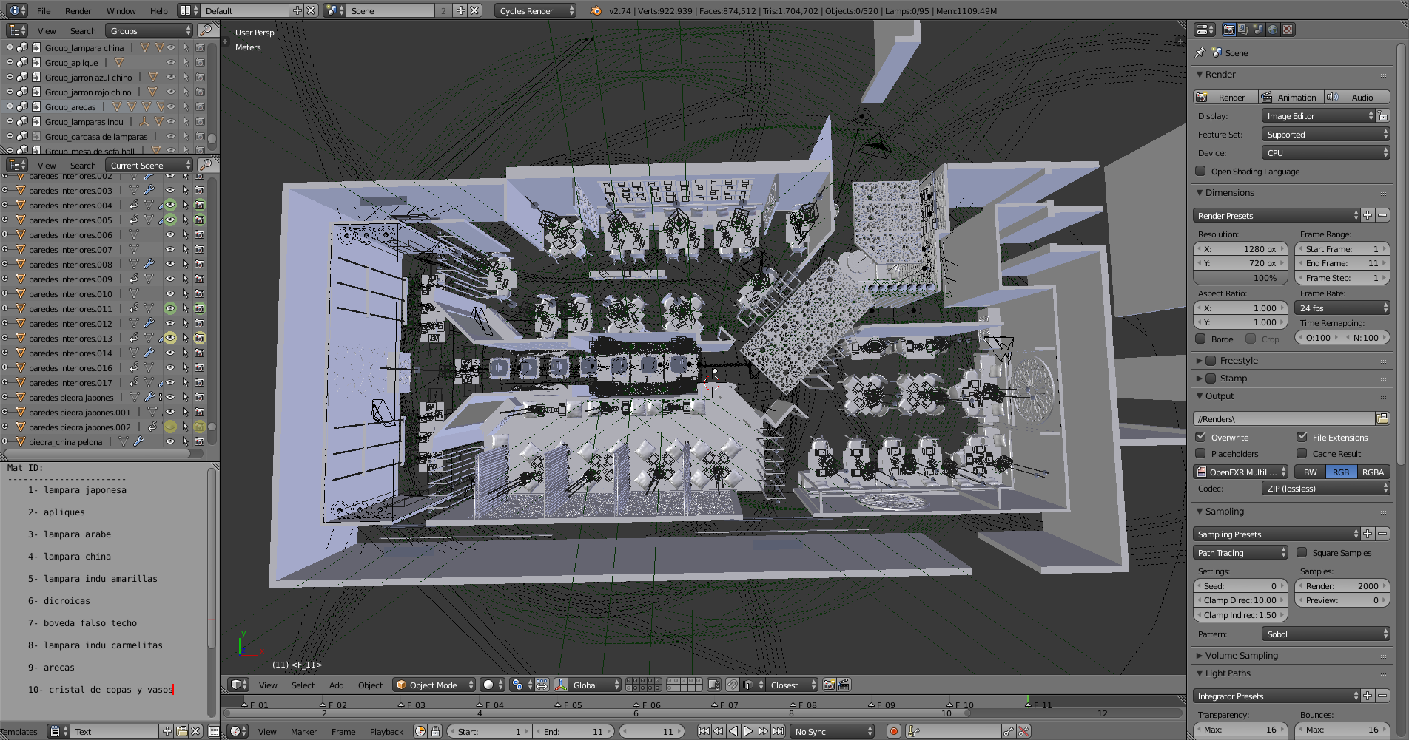Image resolution: width=1409 pixels, height=740 pixels.
Task: Open the World properties tab icon
Action: click(x=1273, y=30)
